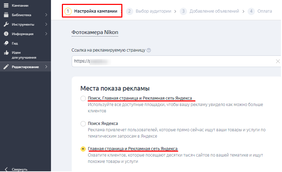Click the Редактирование pencil icon
The image size is (282, 172).
click(x=6, y=67)
